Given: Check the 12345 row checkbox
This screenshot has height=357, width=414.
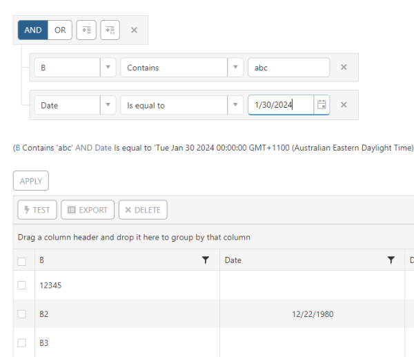Looking at the screenshot, I should point(21,285).
